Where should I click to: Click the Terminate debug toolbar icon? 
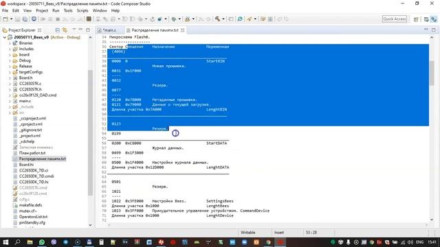click(58, 19)
